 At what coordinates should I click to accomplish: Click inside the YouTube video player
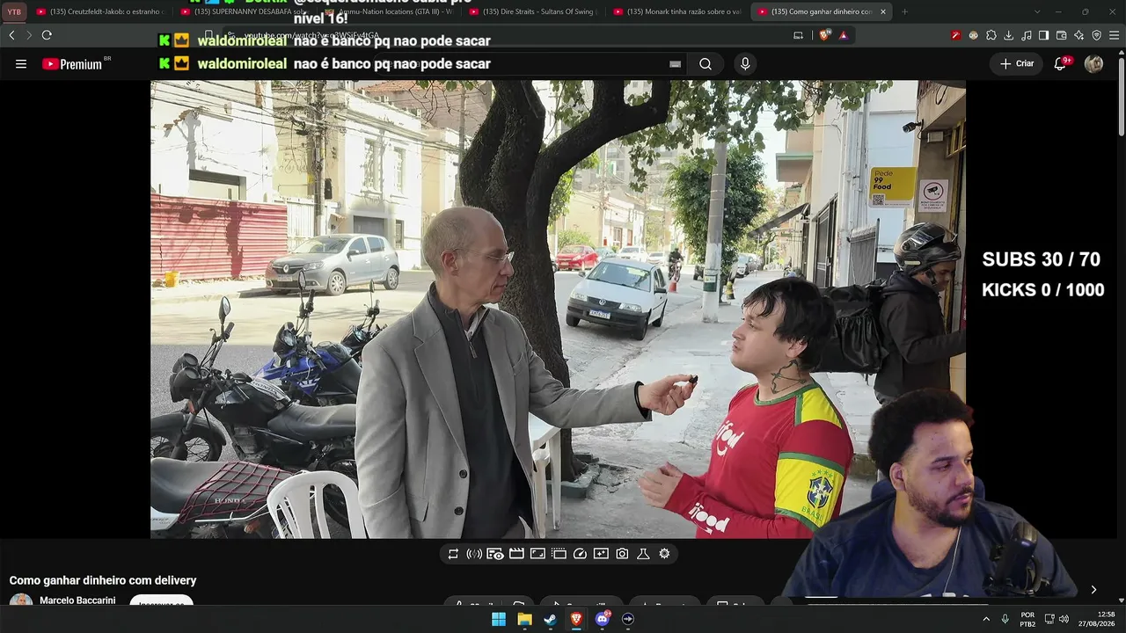coord(558,309)
